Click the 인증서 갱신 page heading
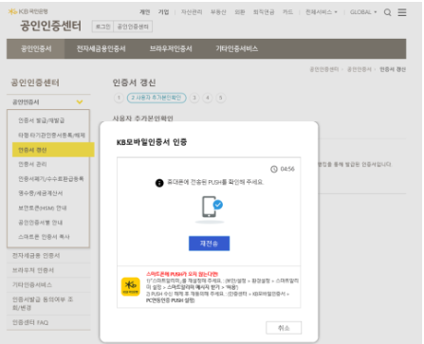 tap(134, 82)
